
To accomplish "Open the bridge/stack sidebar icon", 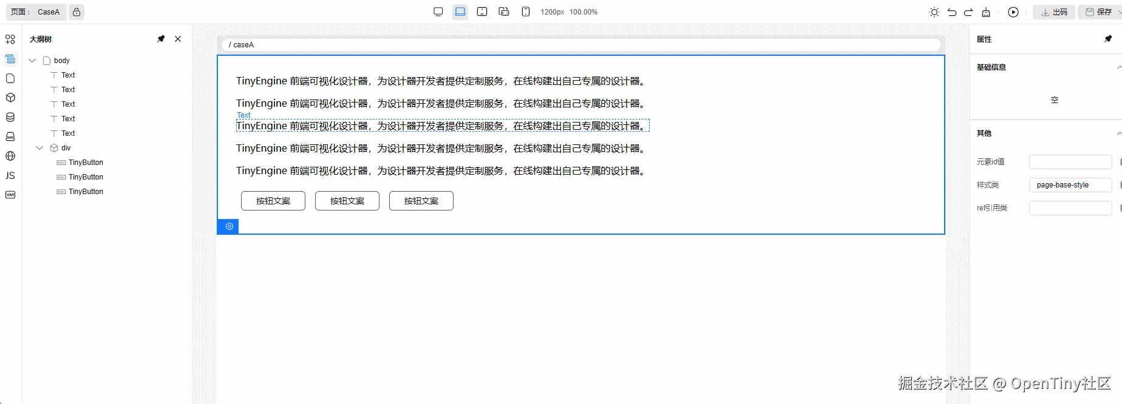I will point(10,136).
